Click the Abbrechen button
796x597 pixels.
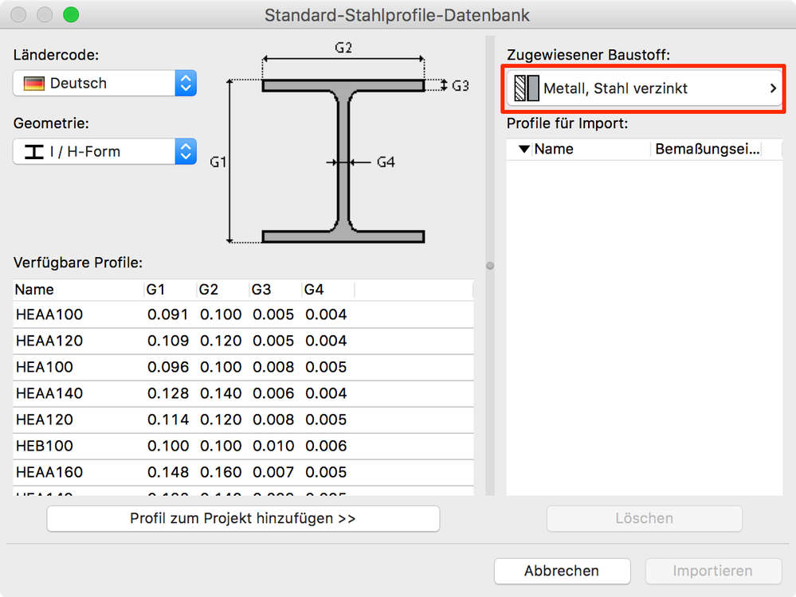562,572
